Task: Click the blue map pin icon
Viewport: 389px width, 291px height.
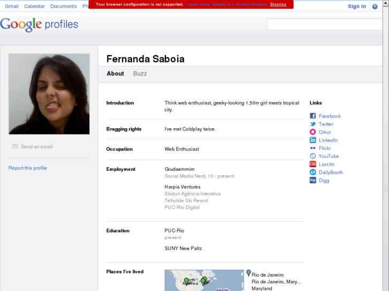Action: (x=249, y=273)
